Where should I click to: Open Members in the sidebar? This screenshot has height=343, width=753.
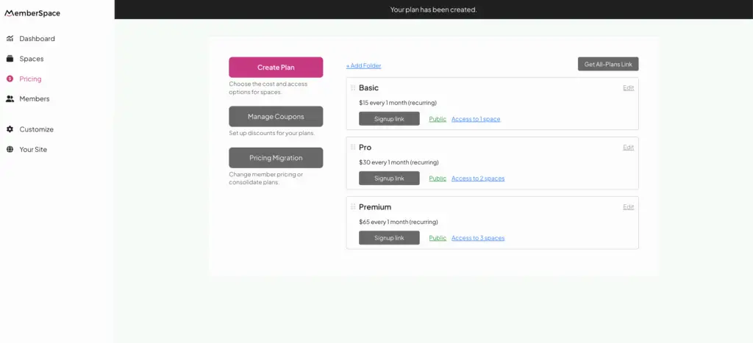coord(34,99)
